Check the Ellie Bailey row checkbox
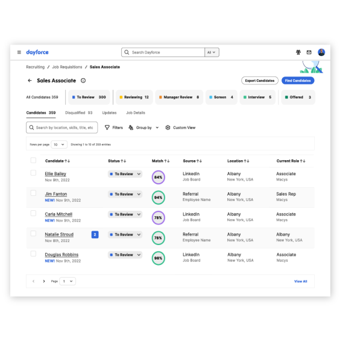The height and width of the screenshot is (342, 343). (x=33, y=173)
